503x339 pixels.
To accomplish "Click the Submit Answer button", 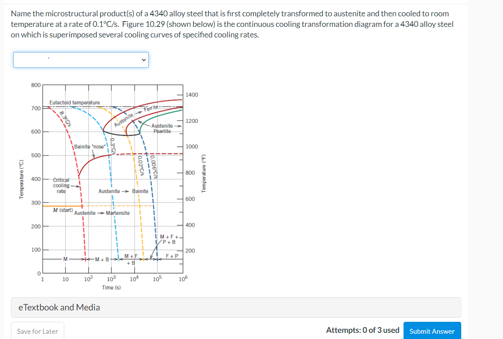I will coord(432,330).
